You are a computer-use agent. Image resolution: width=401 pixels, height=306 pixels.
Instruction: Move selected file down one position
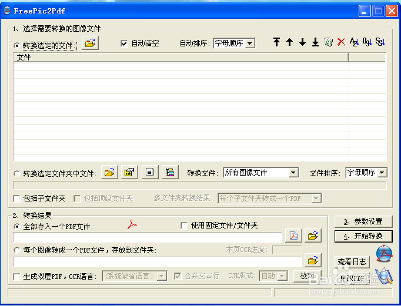303,42
